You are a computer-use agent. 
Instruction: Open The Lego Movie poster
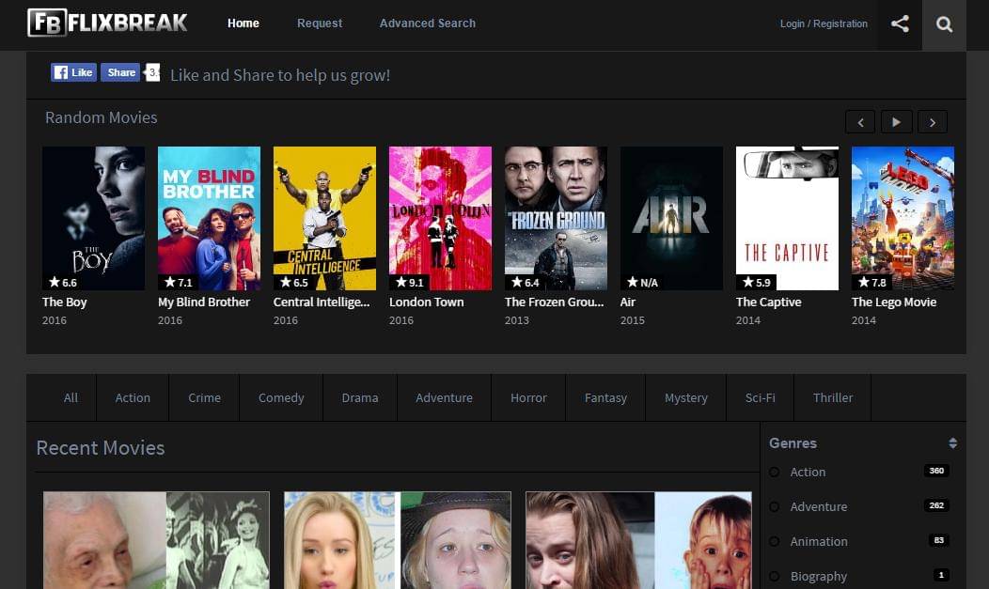(x=903, y=218)
